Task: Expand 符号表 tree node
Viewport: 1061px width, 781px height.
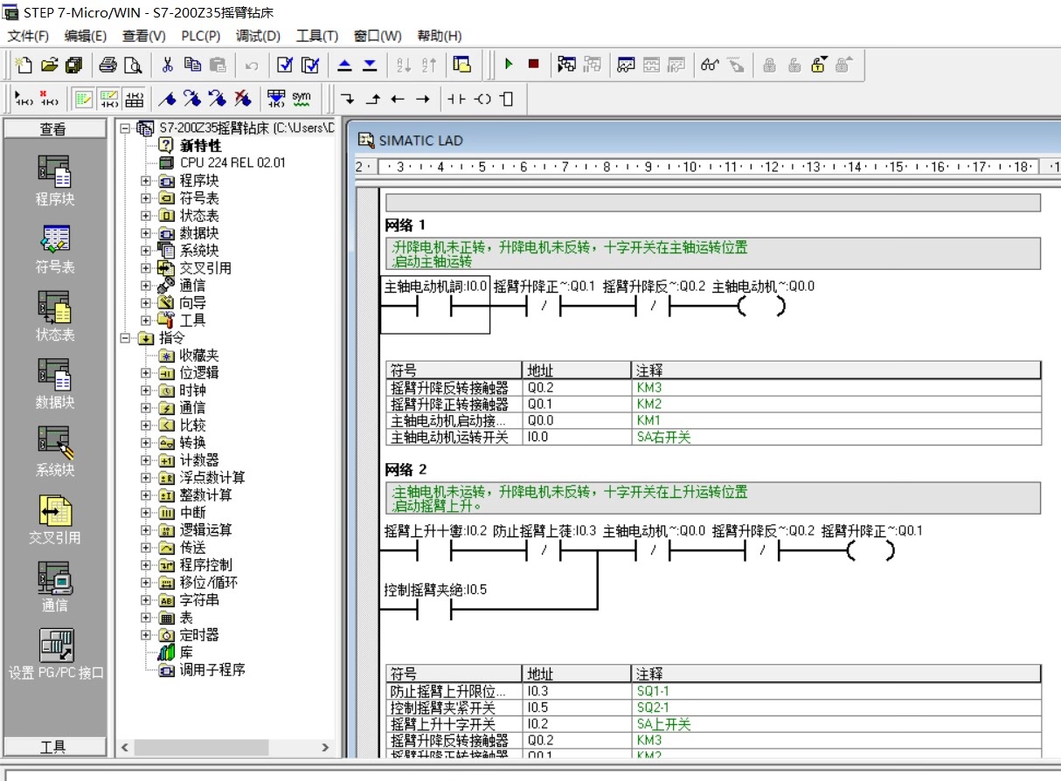Action: [145, 198]
